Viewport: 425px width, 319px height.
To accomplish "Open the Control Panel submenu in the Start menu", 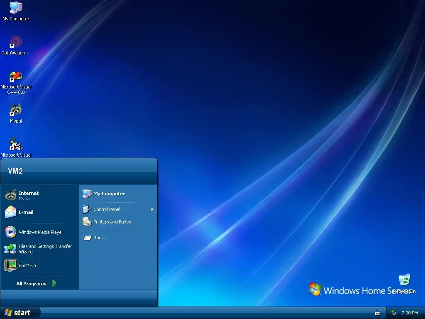I will (x=118, y=209).
